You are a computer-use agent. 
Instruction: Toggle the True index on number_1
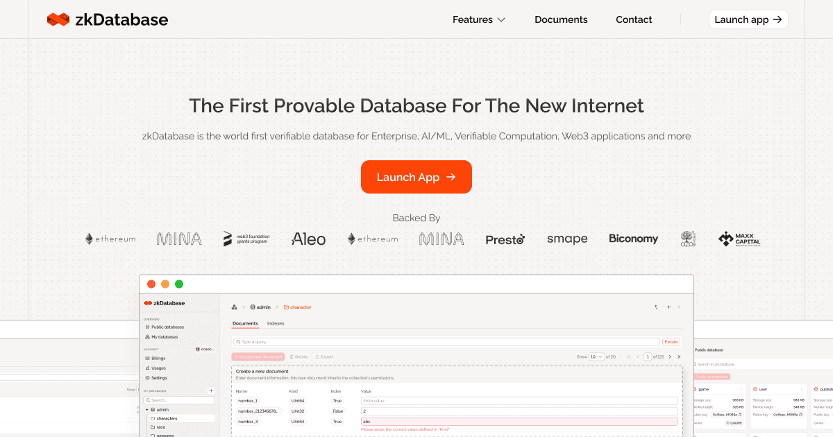pos(337,400)
